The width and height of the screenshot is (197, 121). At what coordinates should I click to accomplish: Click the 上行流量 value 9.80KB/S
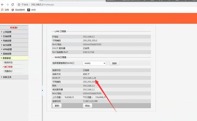[69, 97]
